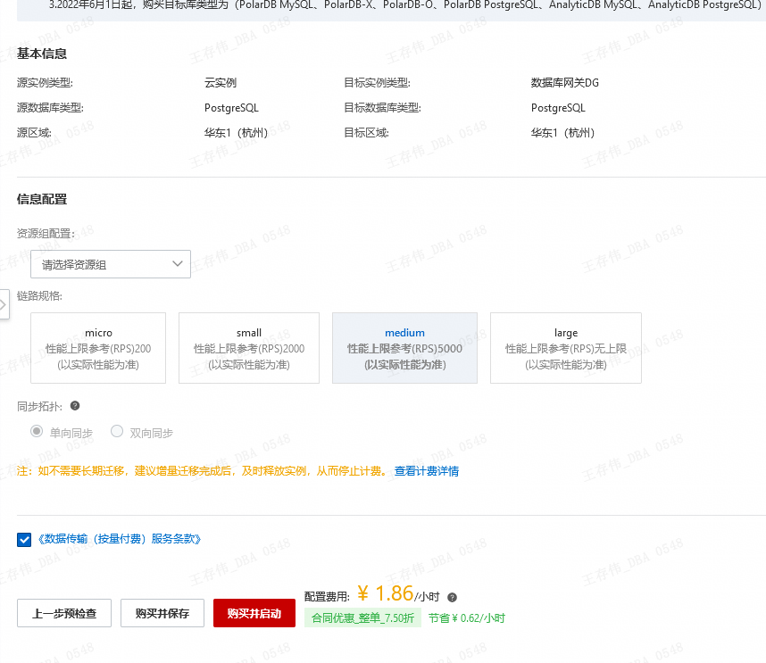Screen dimensions: 766x663
Task: Click the ¥1.86 configuration fee amount
Action: point(385,594)
